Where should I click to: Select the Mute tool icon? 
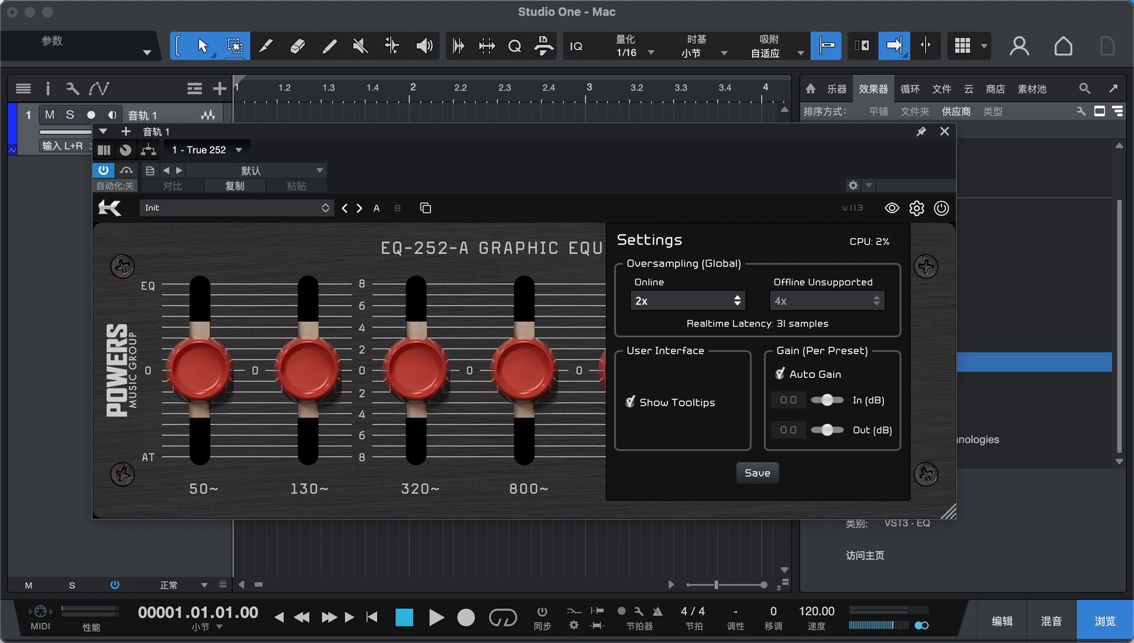click(x=360, y=46)
